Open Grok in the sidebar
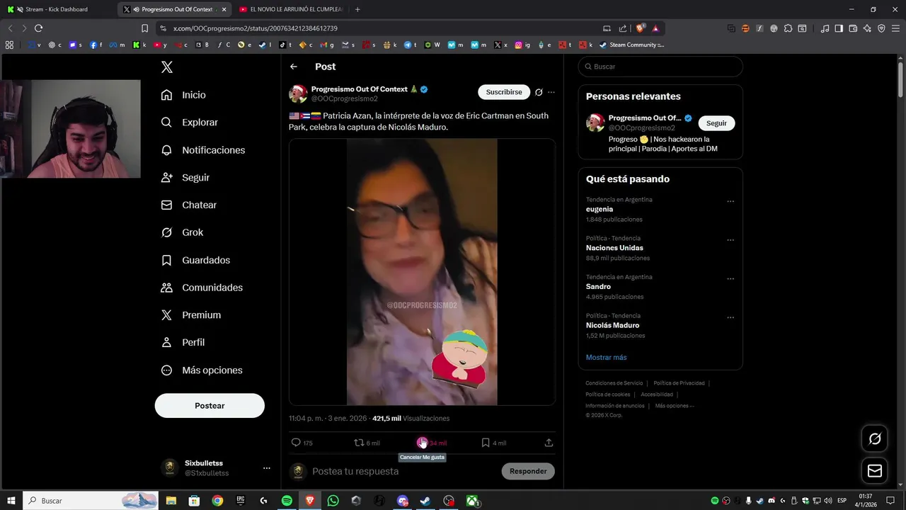 (x=182, y=232)
